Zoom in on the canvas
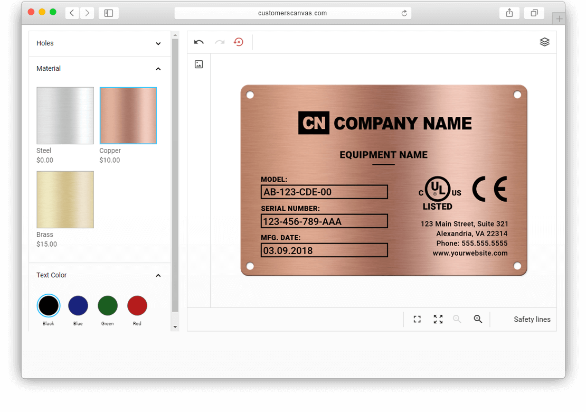This screenshot has height=412, width=586. (478, 319)
